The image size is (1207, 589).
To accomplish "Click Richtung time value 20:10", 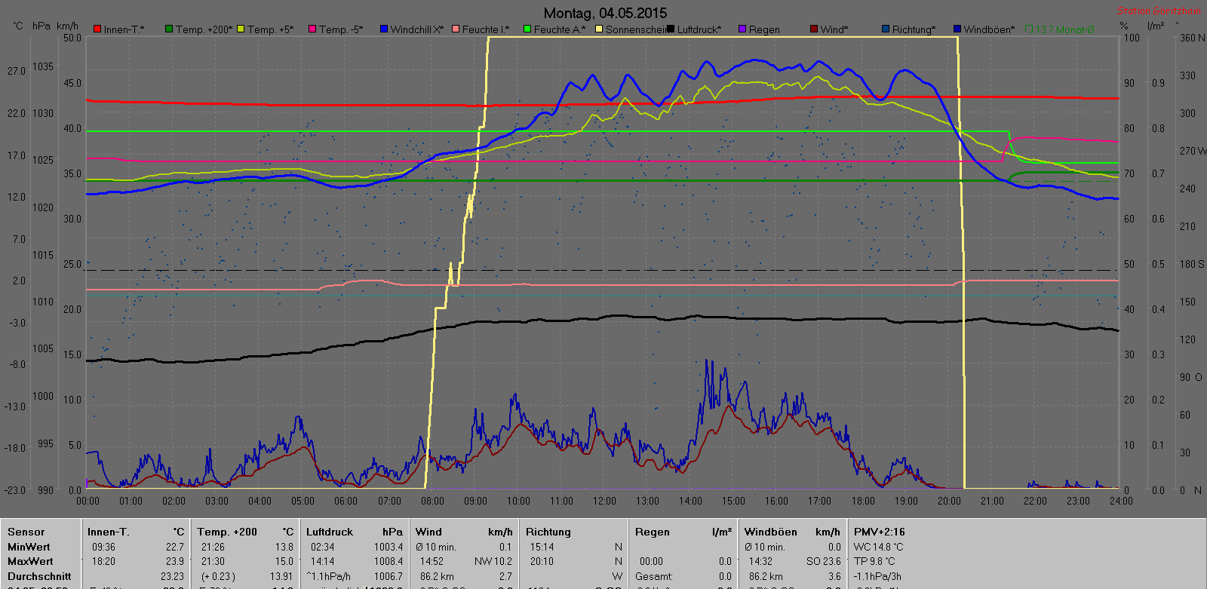I will point(542,561).
